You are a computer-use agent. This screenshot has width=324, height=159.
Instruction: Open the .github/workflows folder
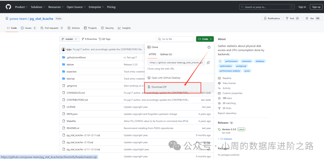point(76,58)
